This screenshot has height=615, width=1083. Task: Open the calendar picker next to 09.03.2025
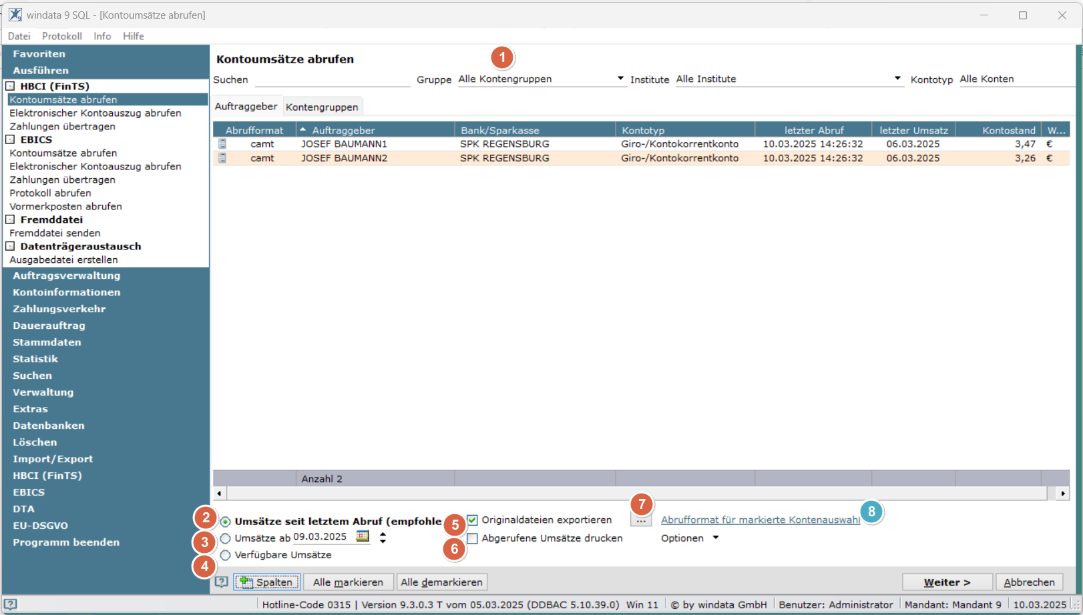tap(363, 536)
